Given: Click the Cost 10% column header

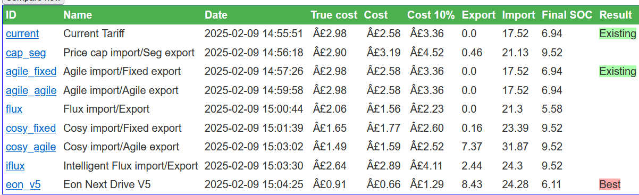Looking at the screenshot, I should pos(431,15).
